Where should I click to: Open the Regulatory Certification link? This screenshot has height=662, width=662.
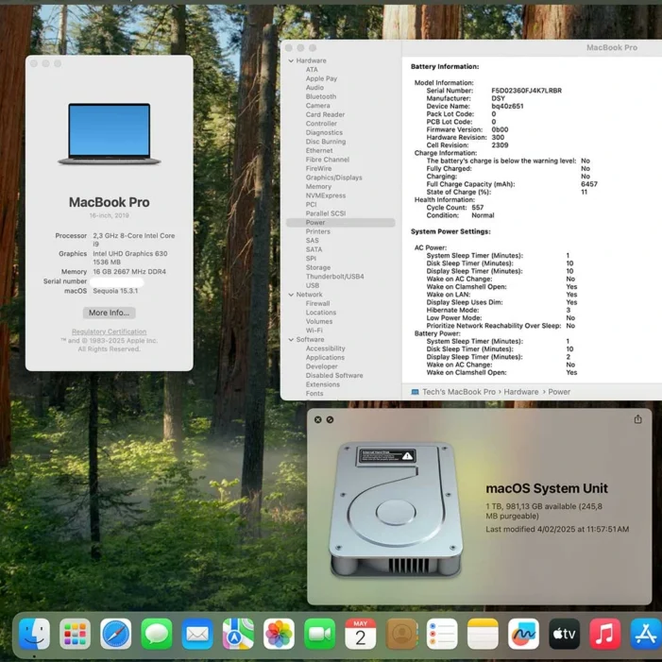coord(109,331)
